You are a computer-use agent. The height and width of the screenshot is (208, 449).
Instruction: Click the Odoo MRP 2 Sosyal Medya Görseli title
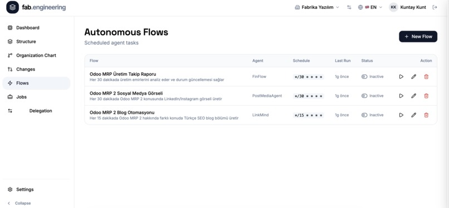[x=126, y=93]
